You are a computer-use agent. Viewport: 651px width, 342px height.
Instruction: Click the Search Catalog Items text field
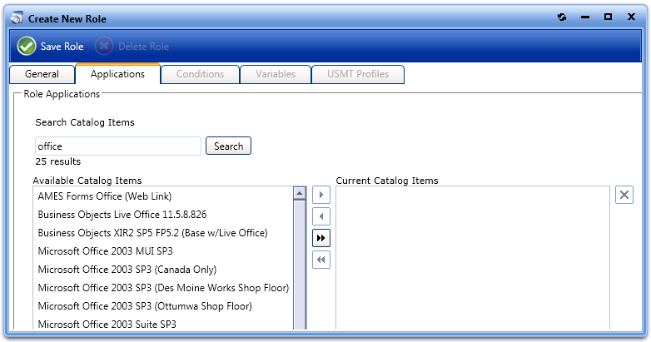point(118,146)
